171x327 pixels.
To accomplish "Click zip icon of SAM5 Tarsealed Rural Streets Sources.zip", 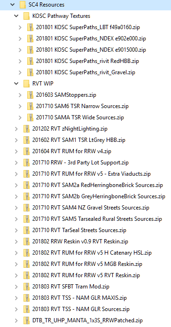I will [26, 219].
